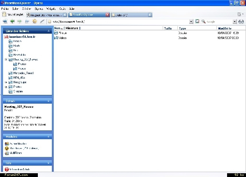
Task: Open the closed tabs trash icon
Action: (239, 14)
